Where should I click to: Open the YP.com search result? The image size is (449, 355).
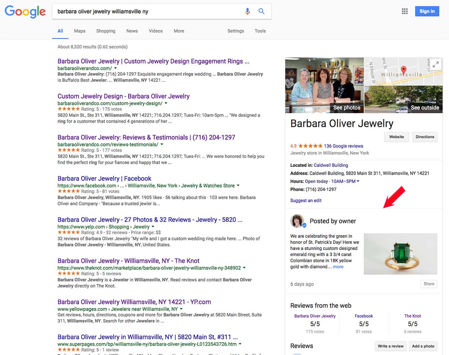(134, 302)
